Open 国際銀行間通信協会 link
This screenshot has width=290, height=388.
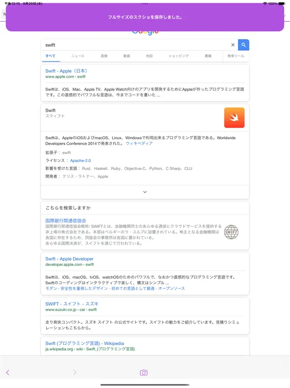[66, 221]
